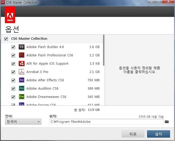Screen dimensions: 175x141
Task: Click the 설치 install button
Action: (x=159, y=134)
